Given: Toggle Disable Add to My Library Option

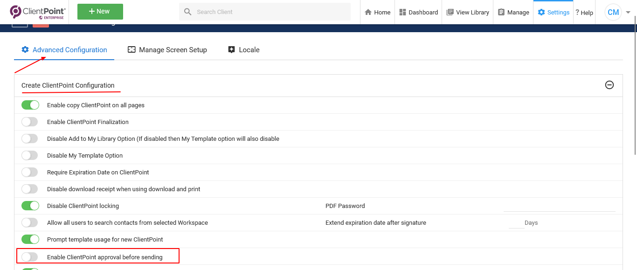Looking at the screenshot, I should coord(29,138).
